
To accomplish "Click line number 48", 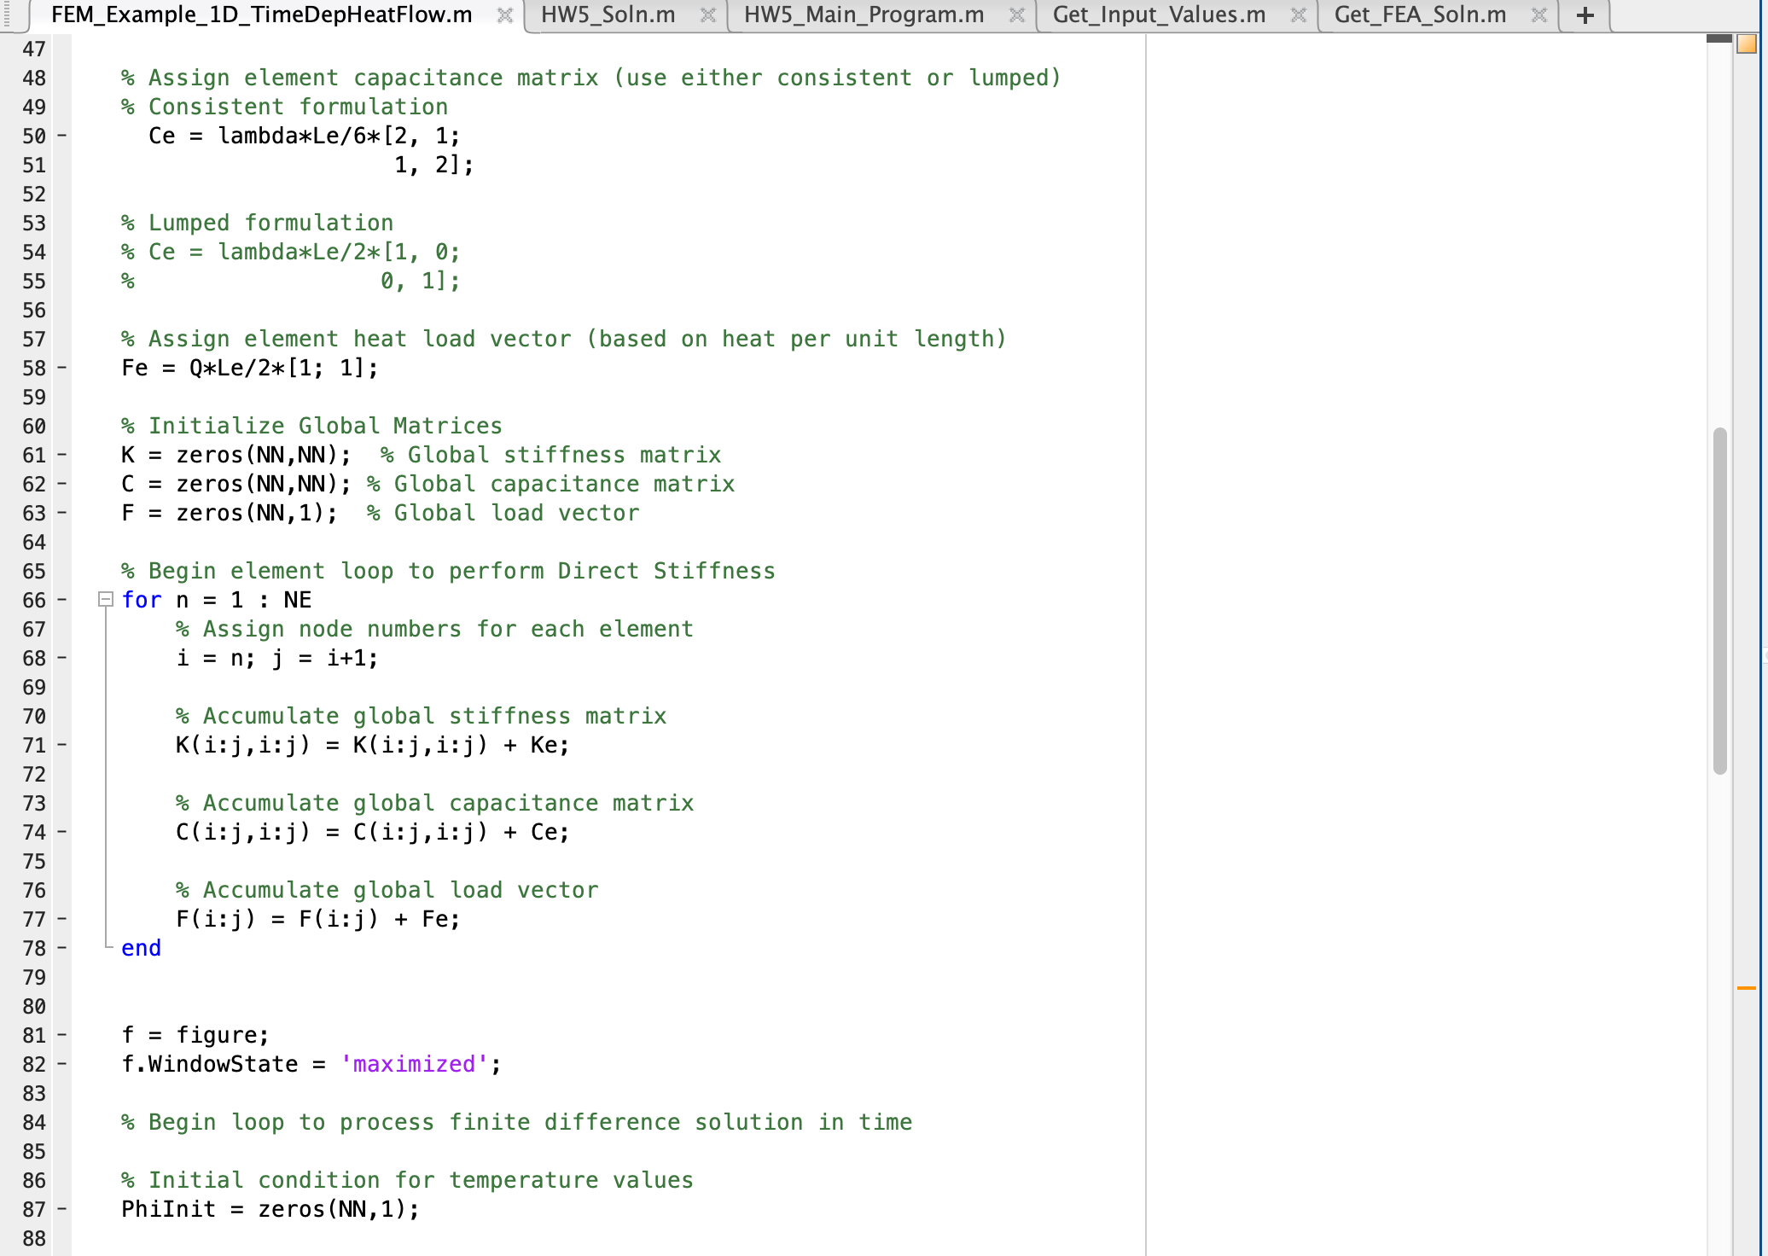I will (x=34, y=78).
